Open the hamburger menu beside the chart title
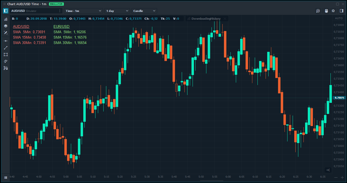 4,4
